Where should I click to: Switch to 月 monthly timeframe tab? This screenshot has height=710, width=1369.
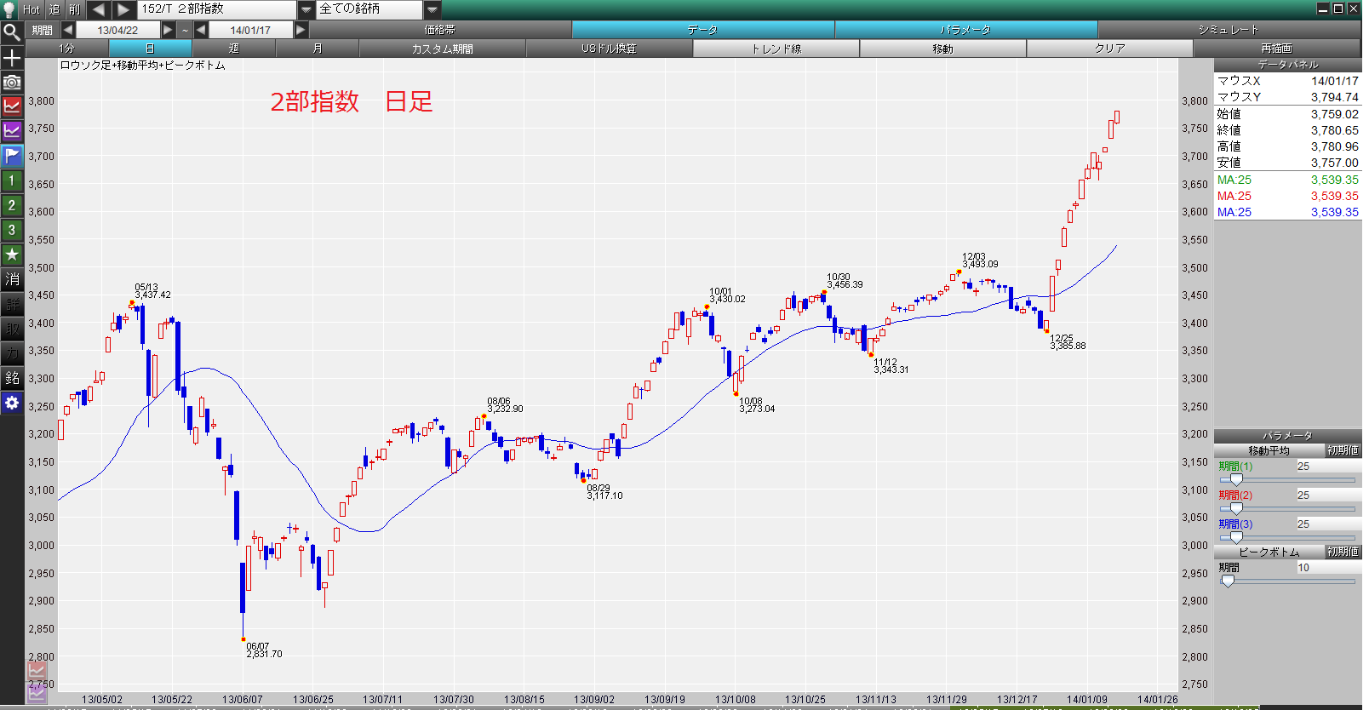pos(317,49)
